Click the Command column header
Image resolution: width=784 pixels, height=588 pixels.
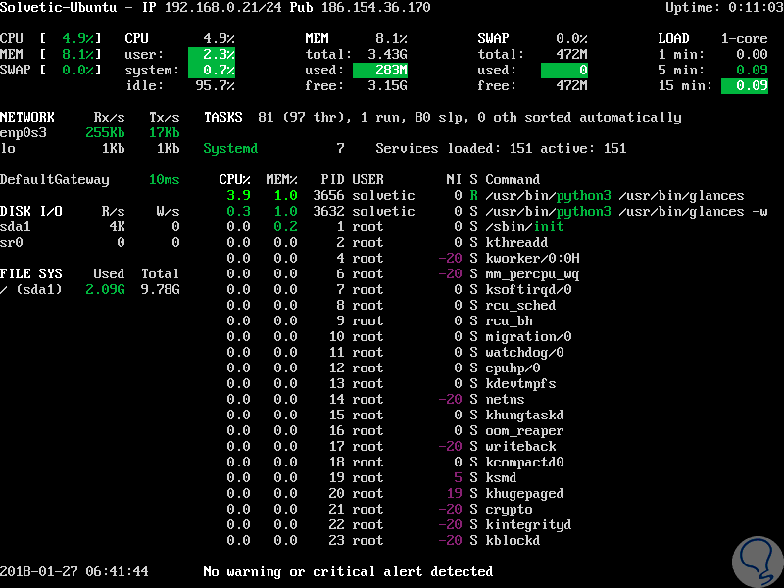(x=513, y=180)
